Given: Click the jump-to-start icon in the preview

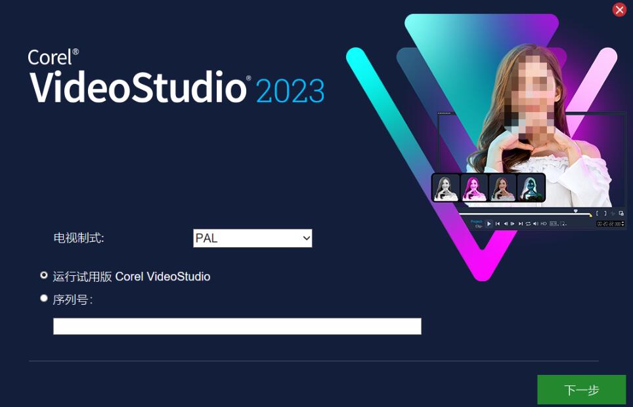Looking at the screenshot, I should [x=498, y=223].
